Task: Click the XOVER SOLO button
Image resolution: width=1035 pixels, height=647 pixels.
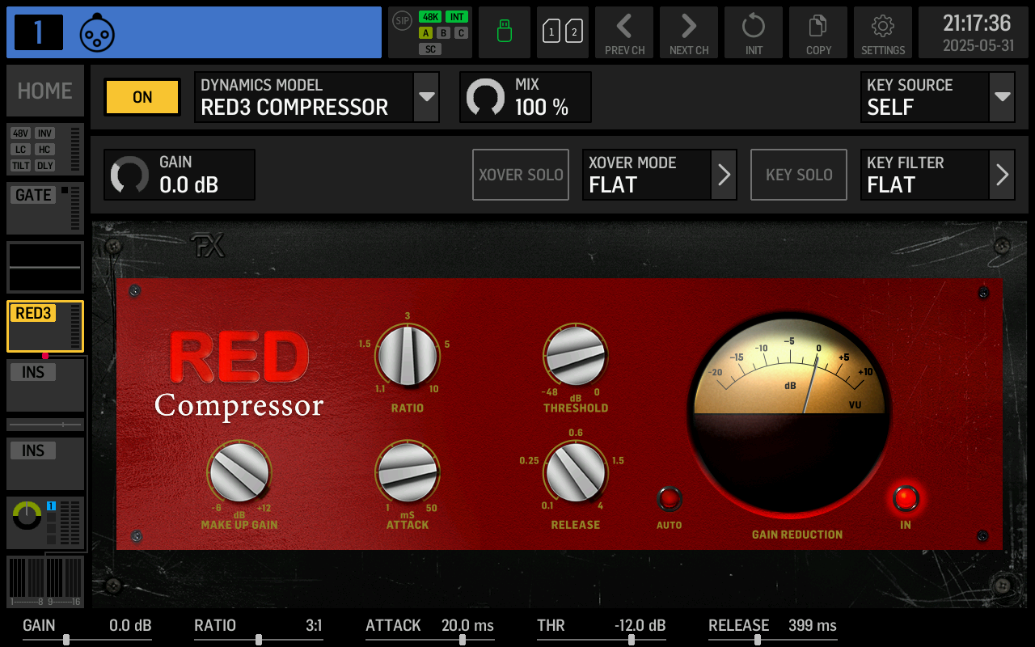Action: [520, 174]
